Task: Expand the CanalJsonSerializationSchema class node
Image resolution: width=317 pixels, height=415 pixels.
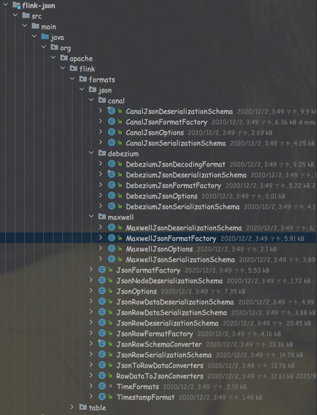Action: pos(101,142)
